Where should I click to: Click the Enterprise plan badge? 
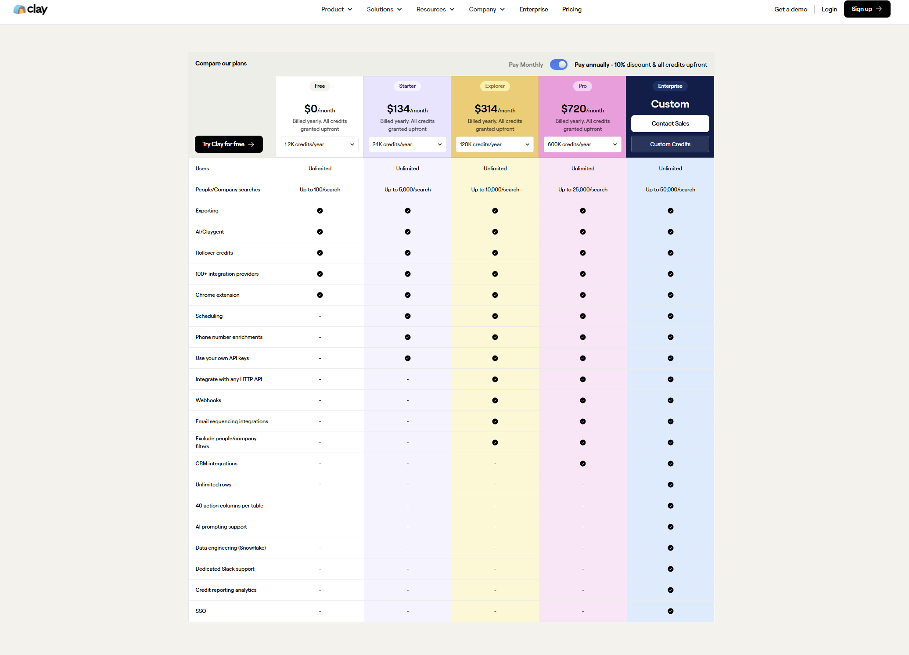(x=670, y=86)
